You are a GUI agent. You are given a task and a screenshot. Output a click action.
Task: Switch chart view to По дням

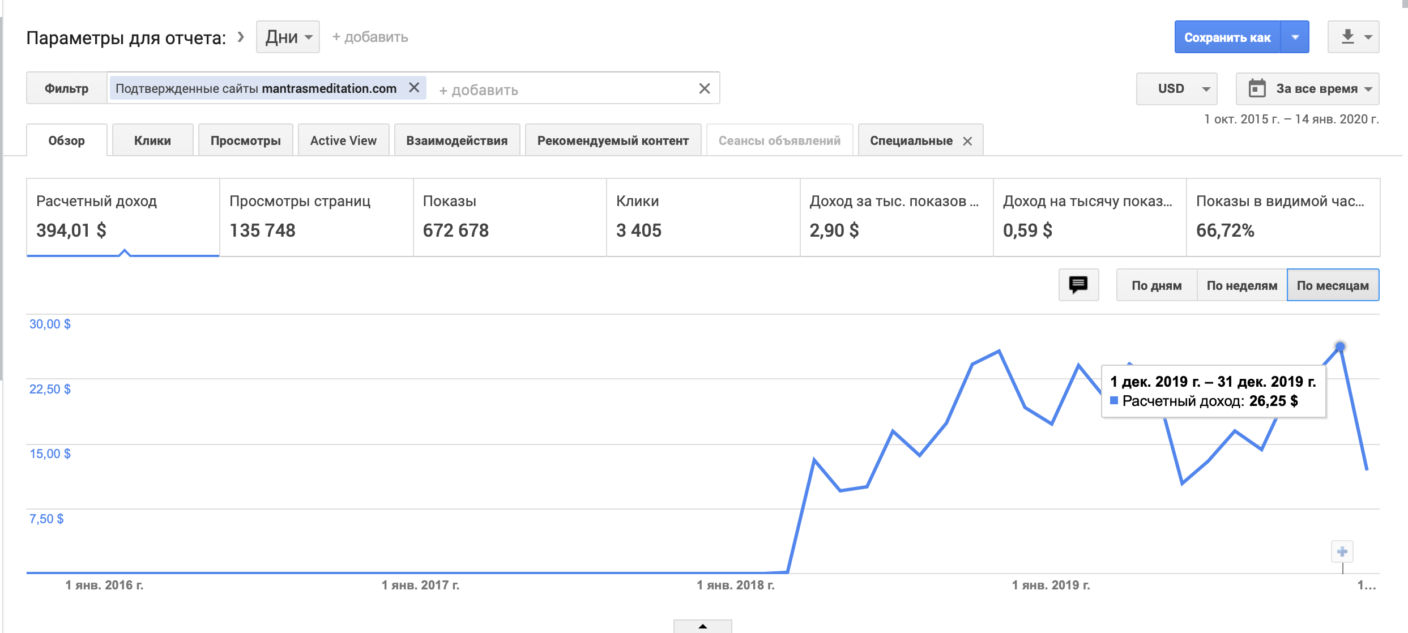pos(1156,285)
